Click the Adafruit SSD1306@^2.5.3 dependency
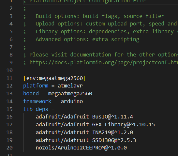 (x=86, y=140)
